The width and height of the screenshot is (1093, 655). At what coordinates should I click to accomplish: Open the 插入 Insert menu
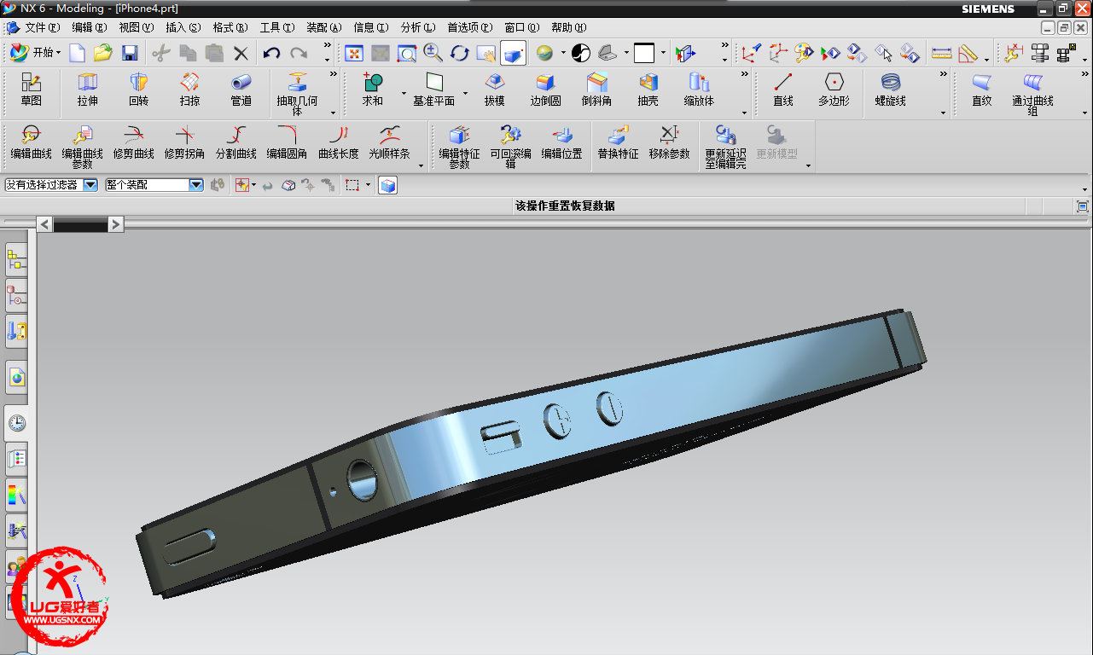183,27
